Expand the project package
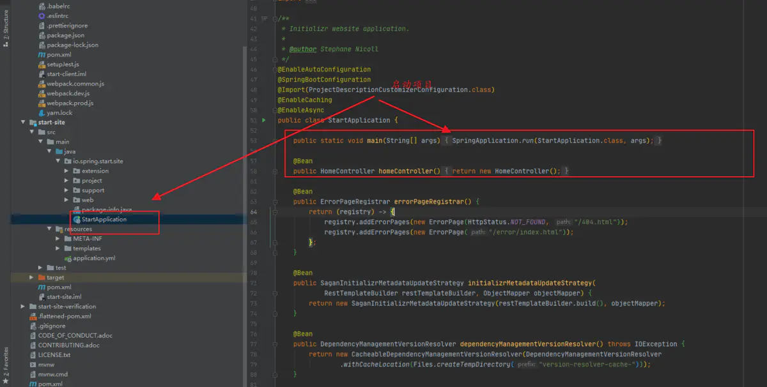767x387 pixels. pyautogui.click(x=67, y=181)
